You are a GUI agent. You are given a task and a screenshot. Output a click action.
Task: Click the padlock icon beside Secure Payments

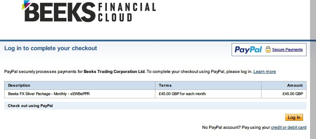coord(268,49)
